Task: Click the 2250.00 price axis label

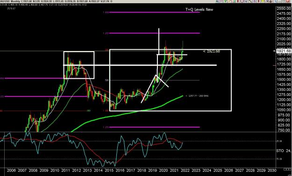Action: coord(284,29)
